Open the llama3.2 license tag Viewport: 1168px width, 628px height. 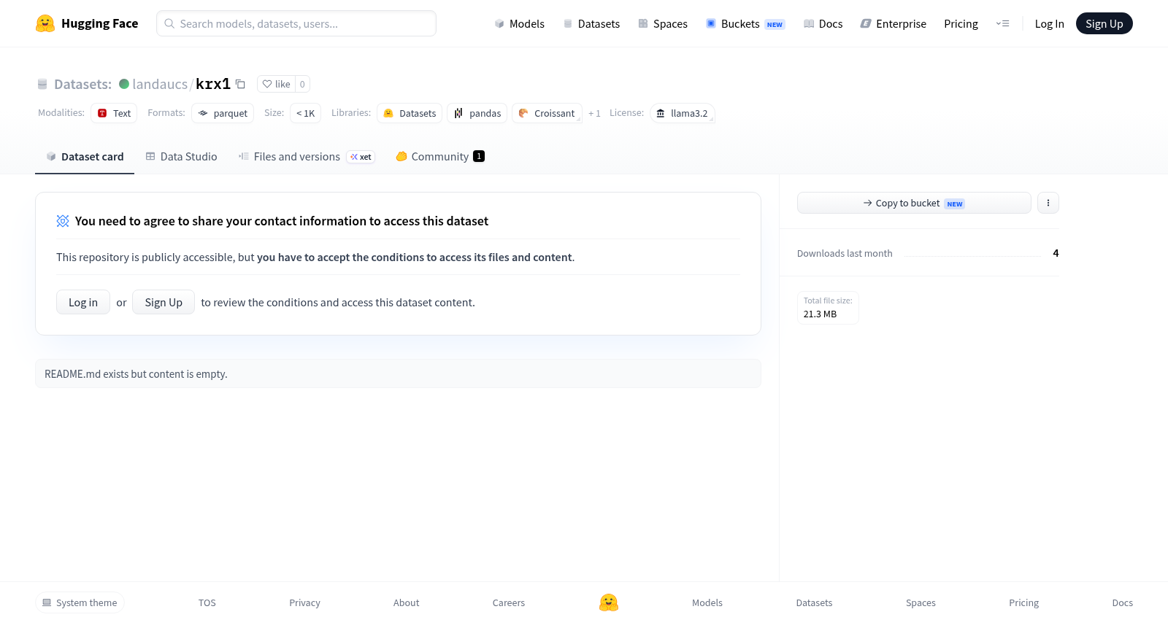682,113
